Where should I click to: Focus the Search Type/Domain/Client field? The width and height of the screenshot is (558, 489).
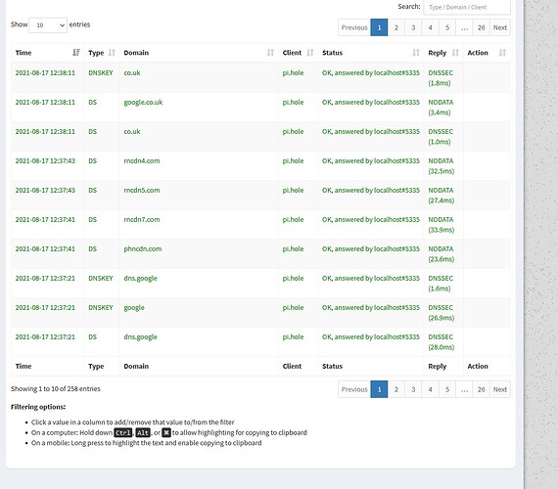tap(467, 7)
